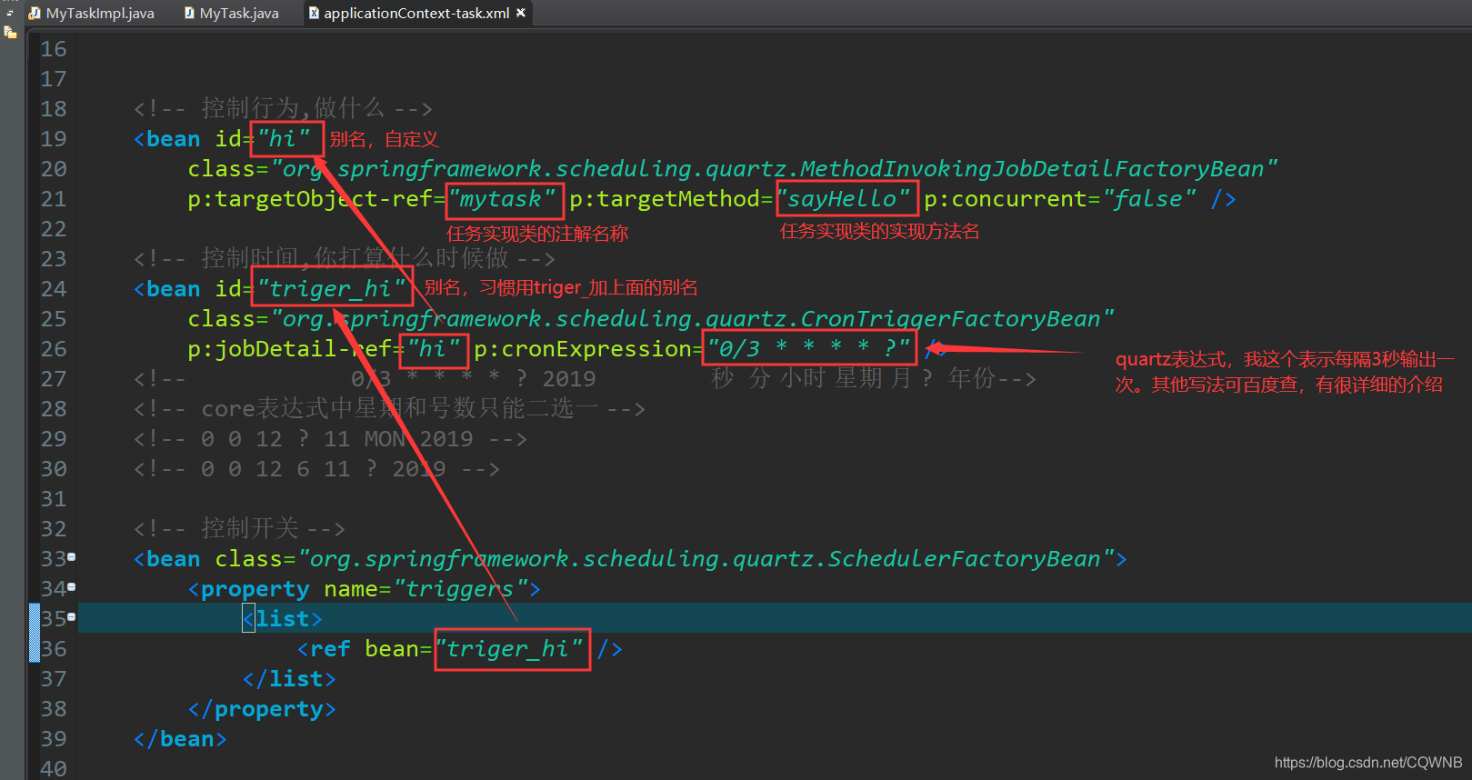Click line number 24 in the gutter

[x=53, y=289]
